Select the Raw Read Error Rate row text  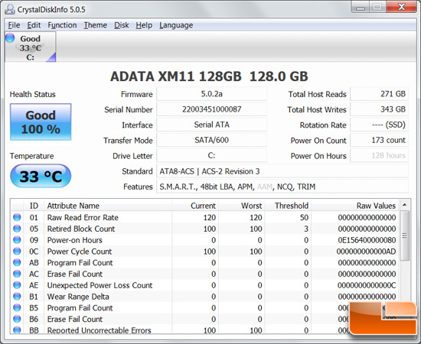coord(83,217)
